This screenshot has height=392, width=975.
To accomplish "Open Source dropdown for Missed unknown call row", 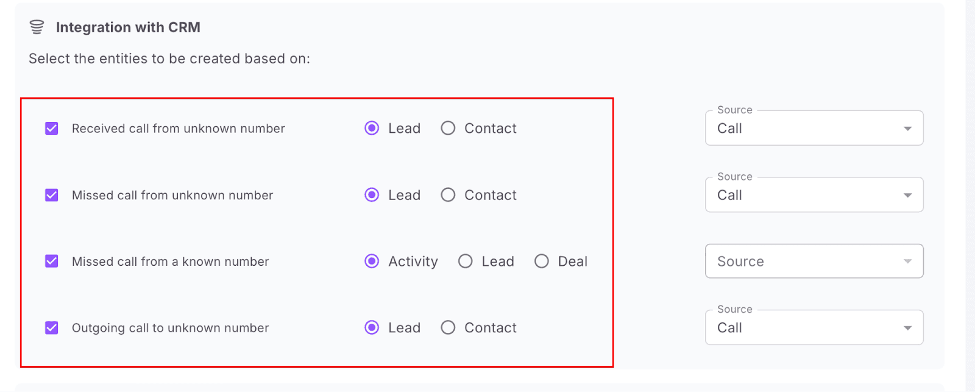I will 814,195.
